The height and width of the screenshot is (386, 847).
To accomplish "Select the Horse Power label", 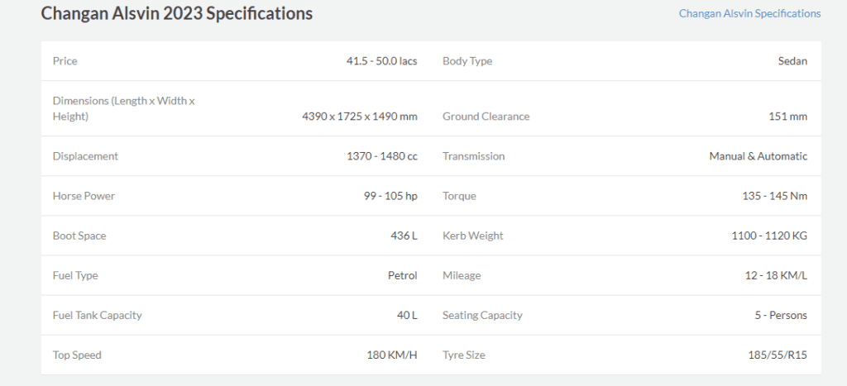I will (x=84, y=196).
